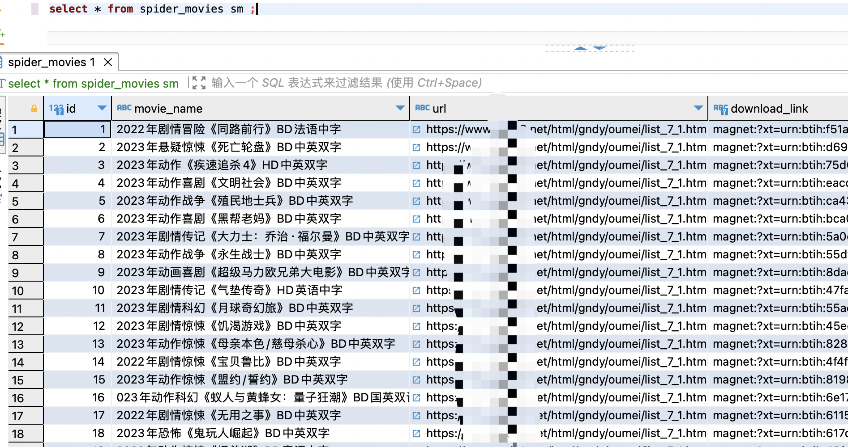Image resolution: width=848 pixels, height=447 pixels.
Task: Click the downward collapse arrow on the panel divider
Action: (x=600, y=48)
